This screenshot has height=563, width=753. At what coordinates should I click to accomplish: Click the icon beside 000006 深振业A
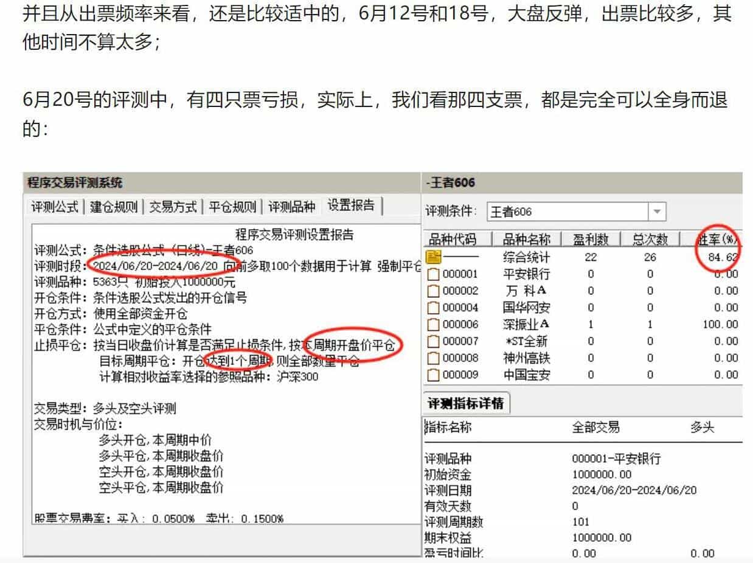pyautogui.click(x=433, y=325)
